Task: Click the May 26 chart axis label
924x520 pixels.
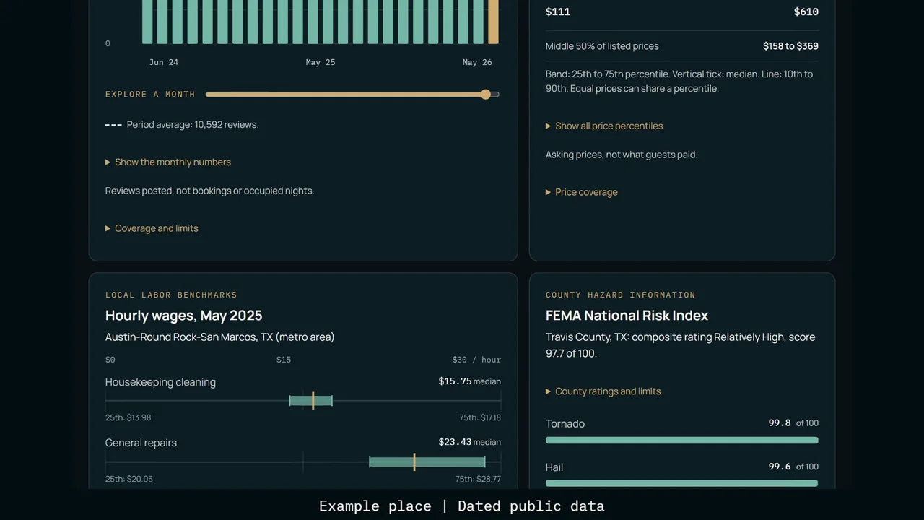Action: click(x=477, y=62)
